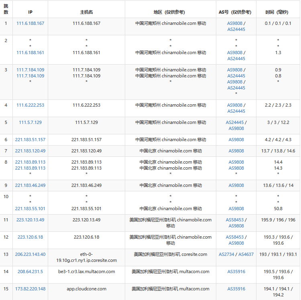Select time value '0.1 / 0.1 / 0.1'

tap(278, 23)
